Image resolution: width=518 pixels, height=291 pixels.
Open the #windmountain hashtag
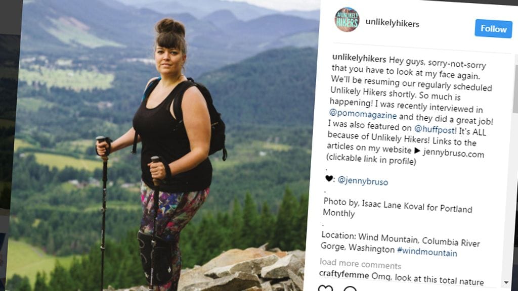coord(427,252)
